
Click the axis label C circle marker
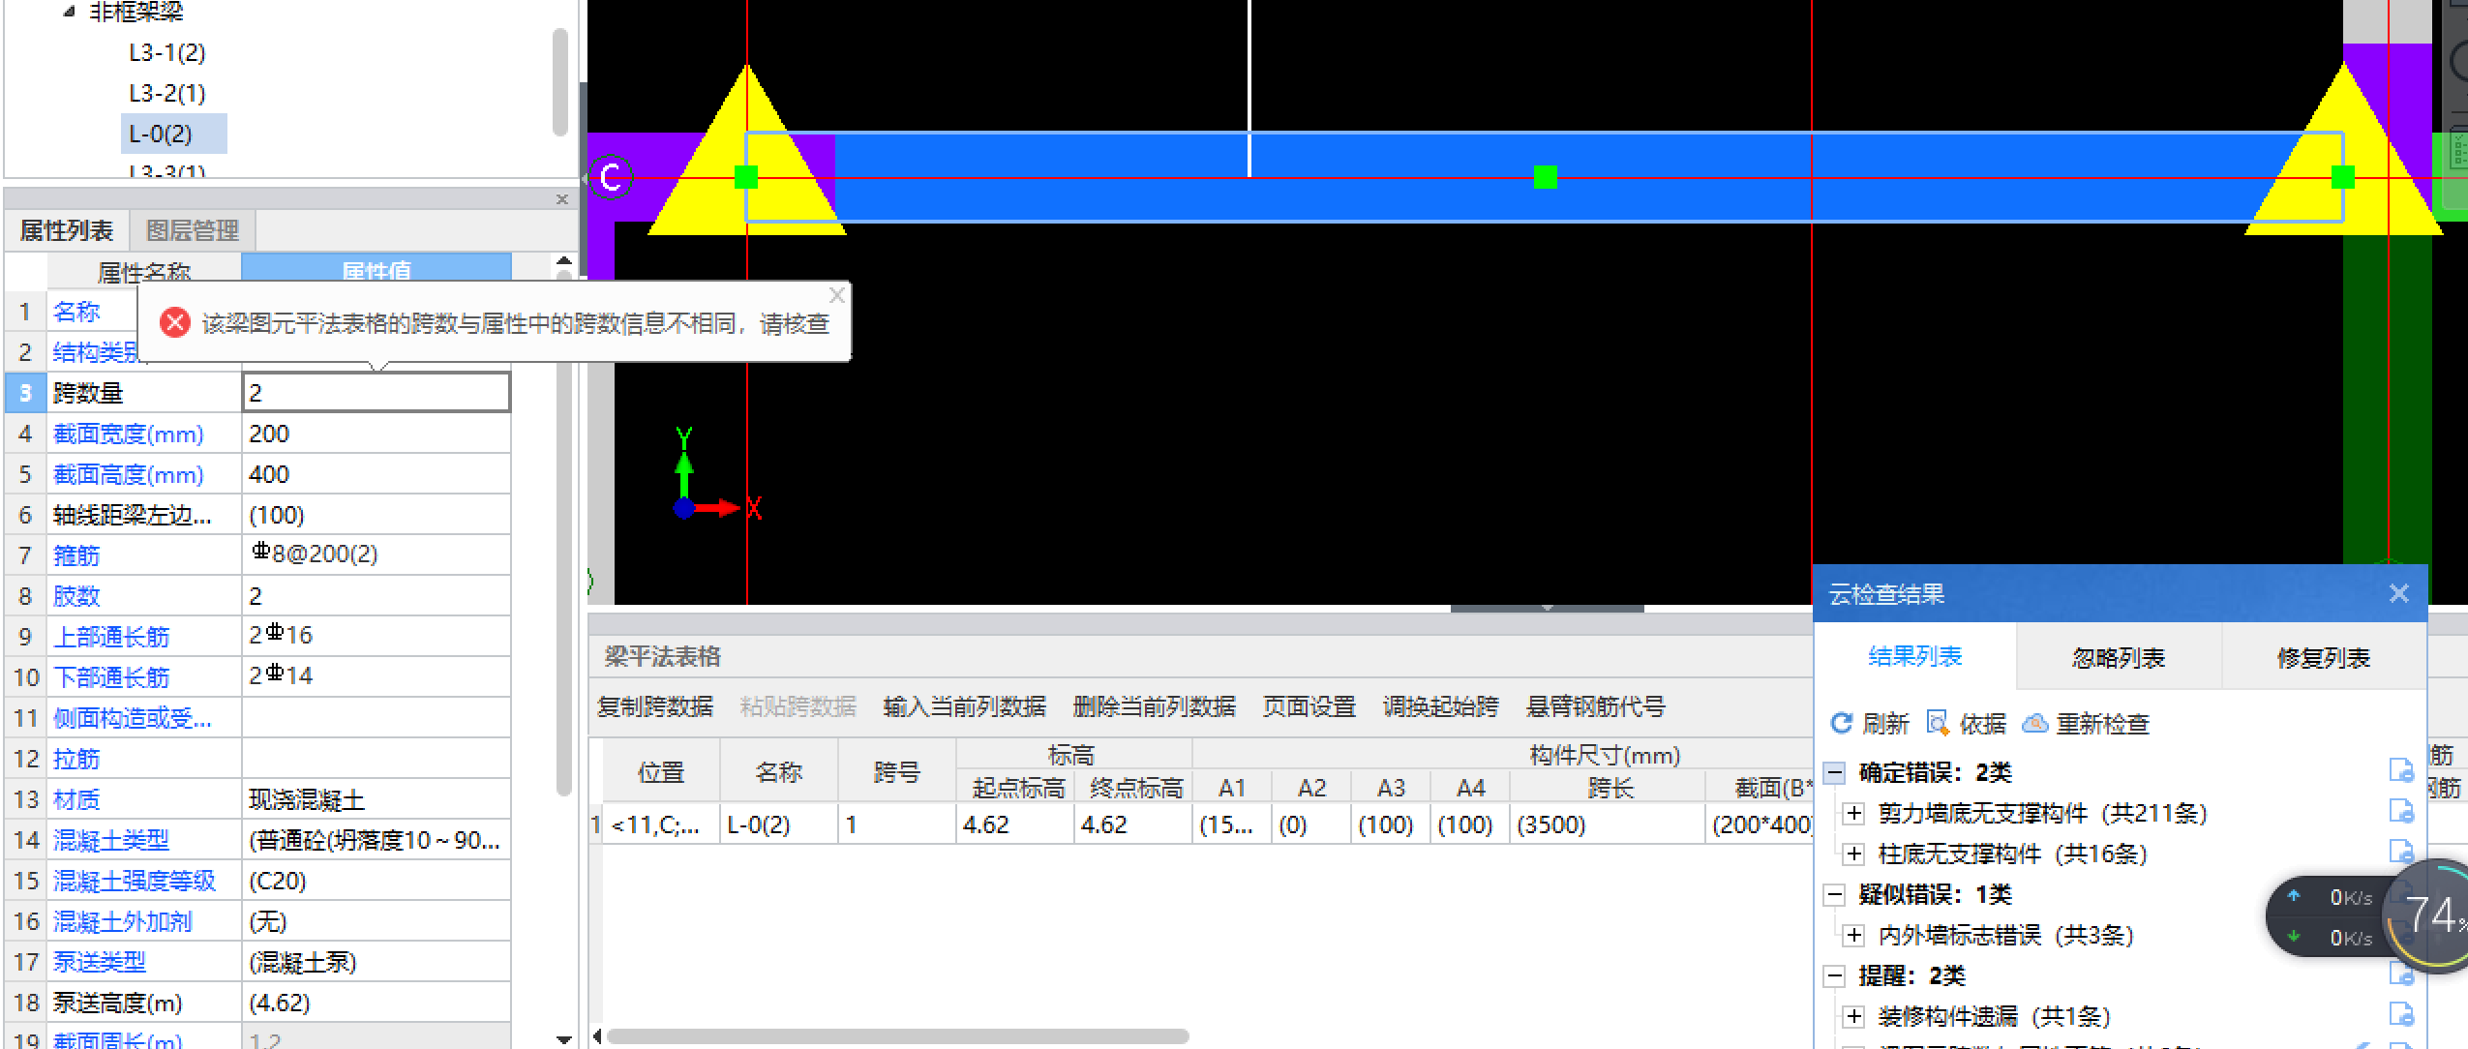611,177
